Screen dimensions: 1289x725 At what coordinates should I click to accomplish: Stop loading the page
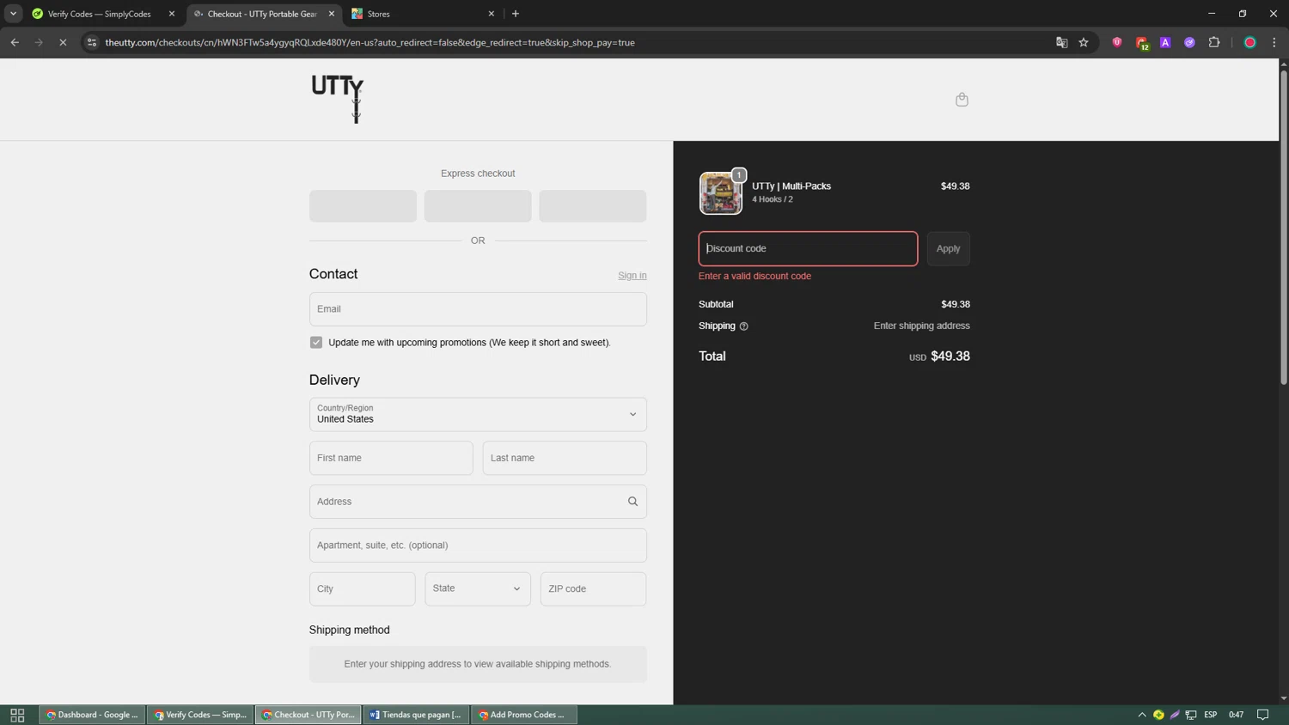coord(63,42)
